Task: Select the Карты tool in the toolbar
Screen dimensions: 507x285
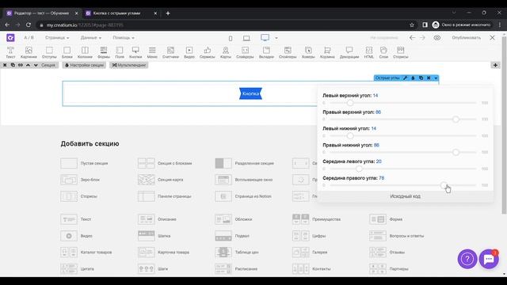Action: click(x=225, y=52)
